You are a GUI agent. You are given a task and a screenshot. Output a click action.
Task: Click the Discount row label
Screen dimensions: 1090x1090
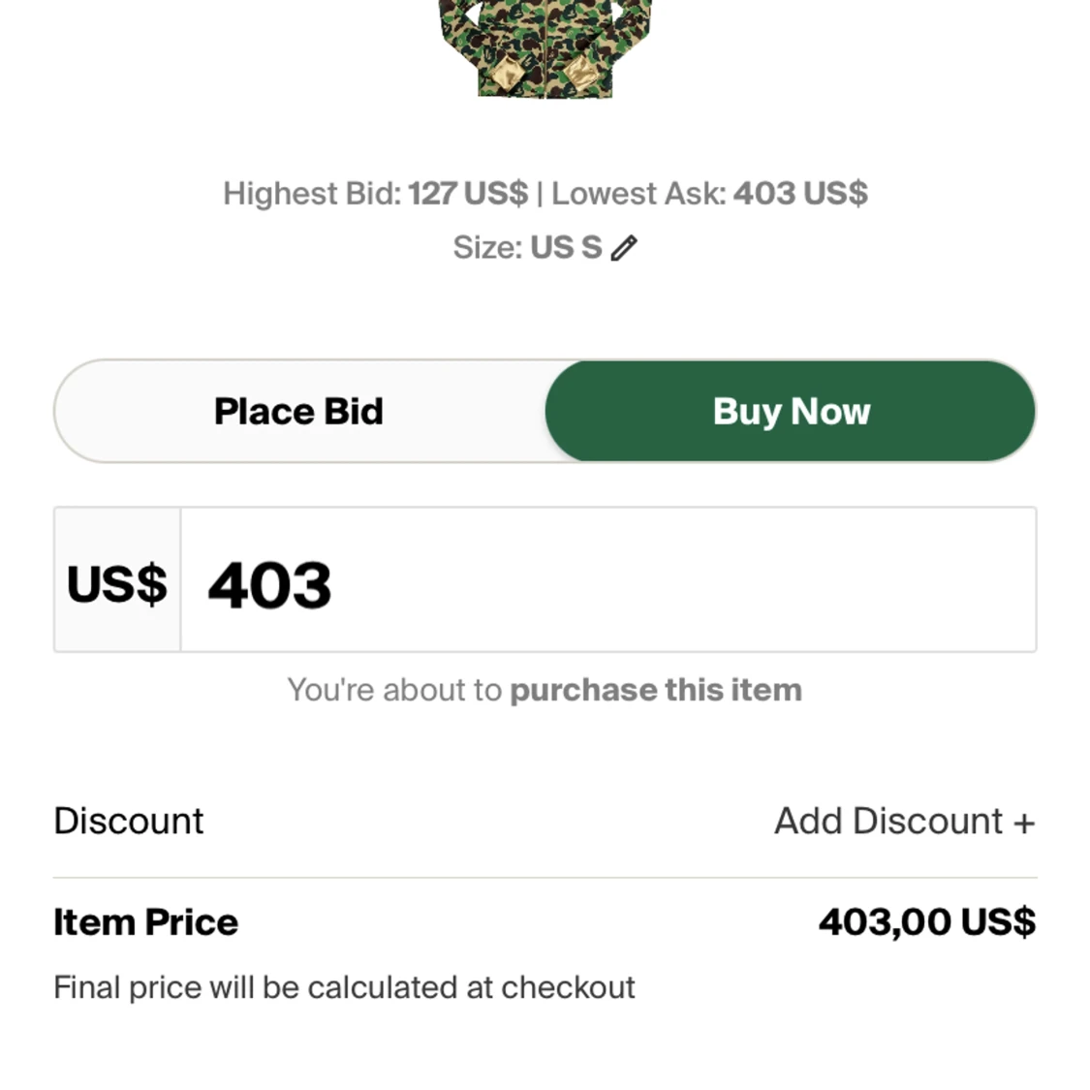click(129, 821)
